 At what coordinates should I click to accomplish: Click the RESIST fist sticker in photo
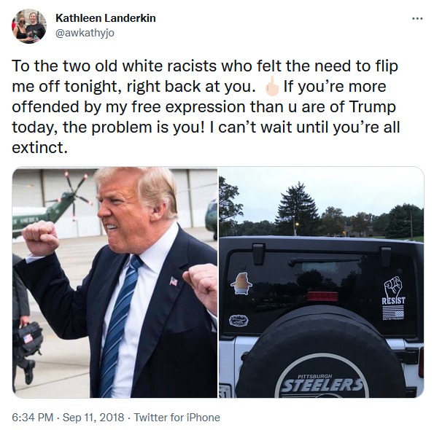click(x=394, y=299)
